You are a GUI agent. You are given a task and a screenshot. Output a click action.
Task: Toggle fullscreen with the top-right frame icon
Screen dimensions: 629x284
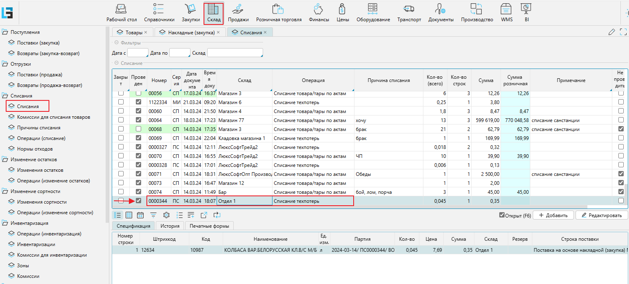623,32
